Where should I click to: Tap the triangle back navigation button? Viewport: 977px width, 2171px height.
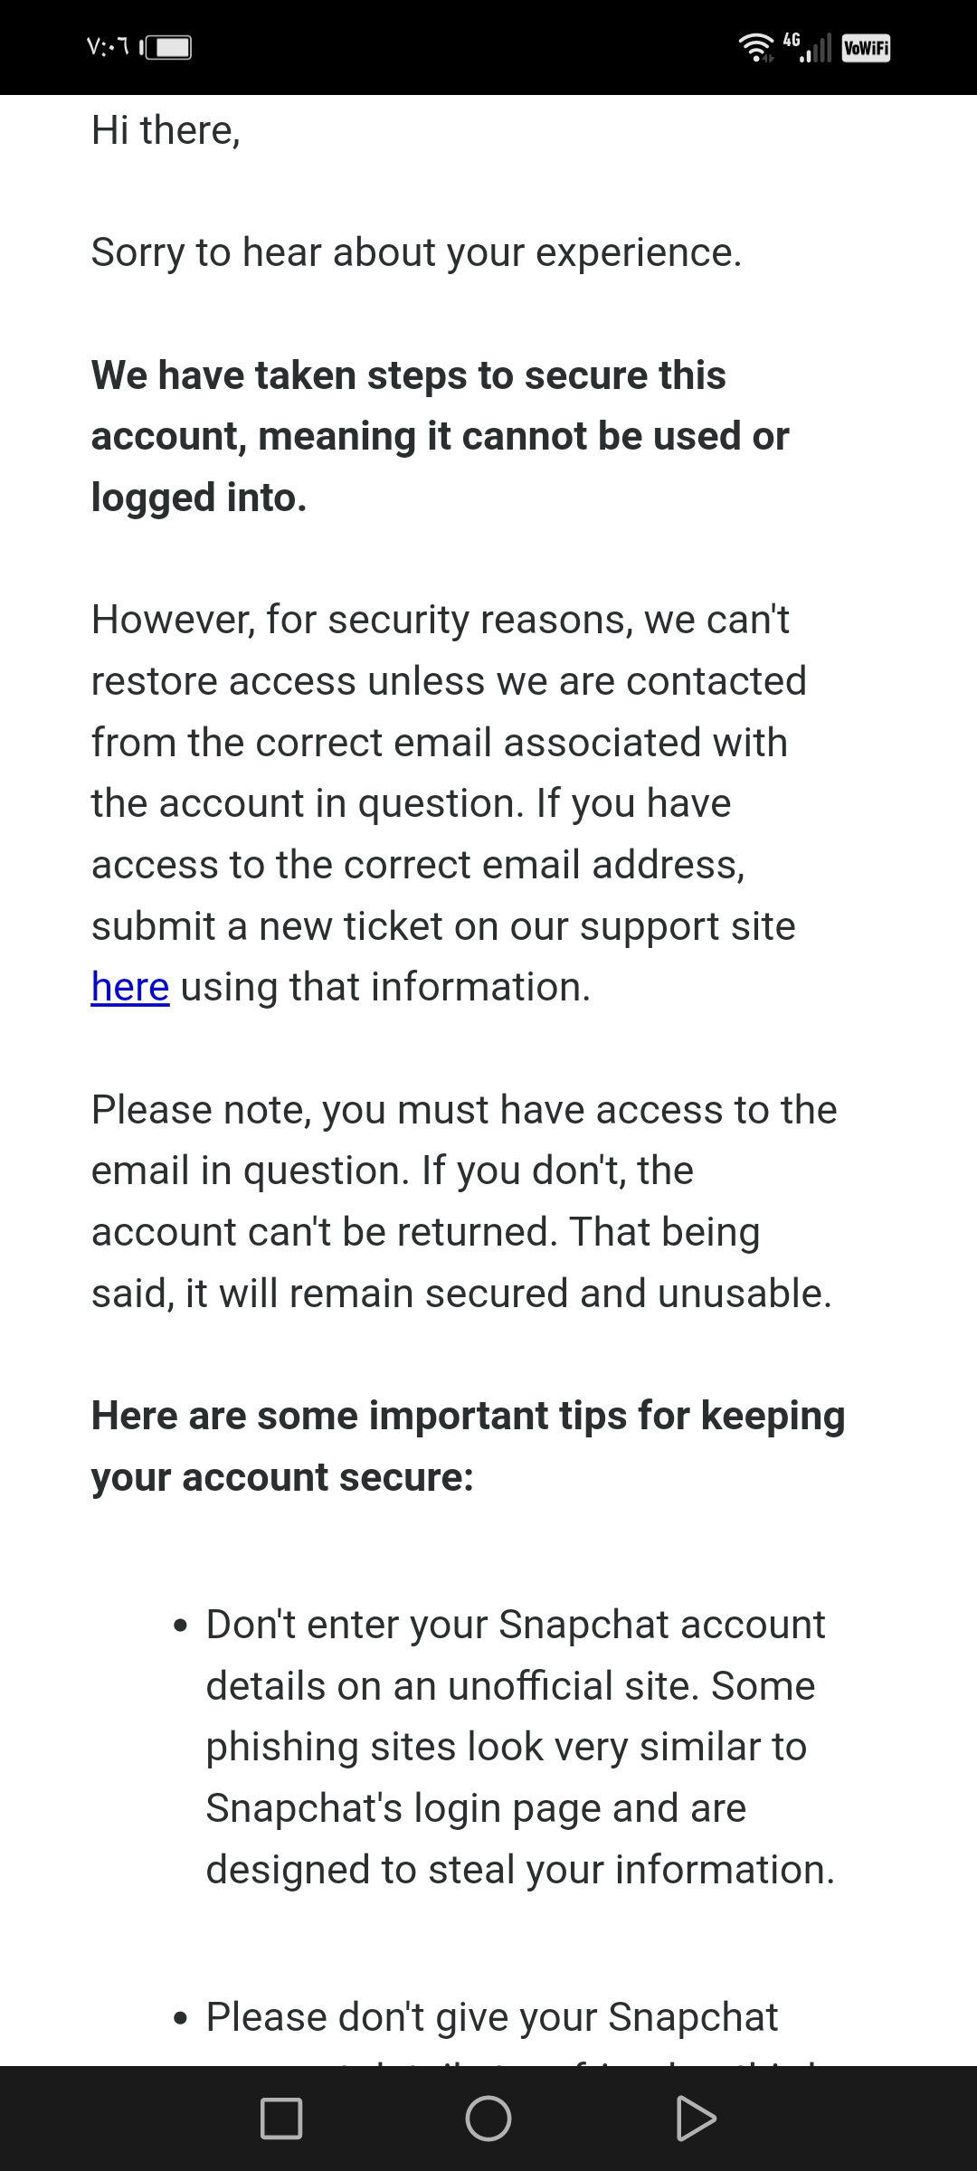[696, 2119]
